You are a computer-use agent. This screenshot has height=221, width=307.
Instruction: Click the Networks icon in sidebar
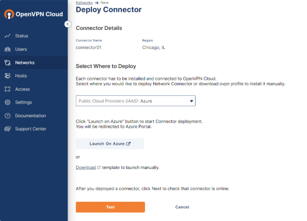pos(8,63)
